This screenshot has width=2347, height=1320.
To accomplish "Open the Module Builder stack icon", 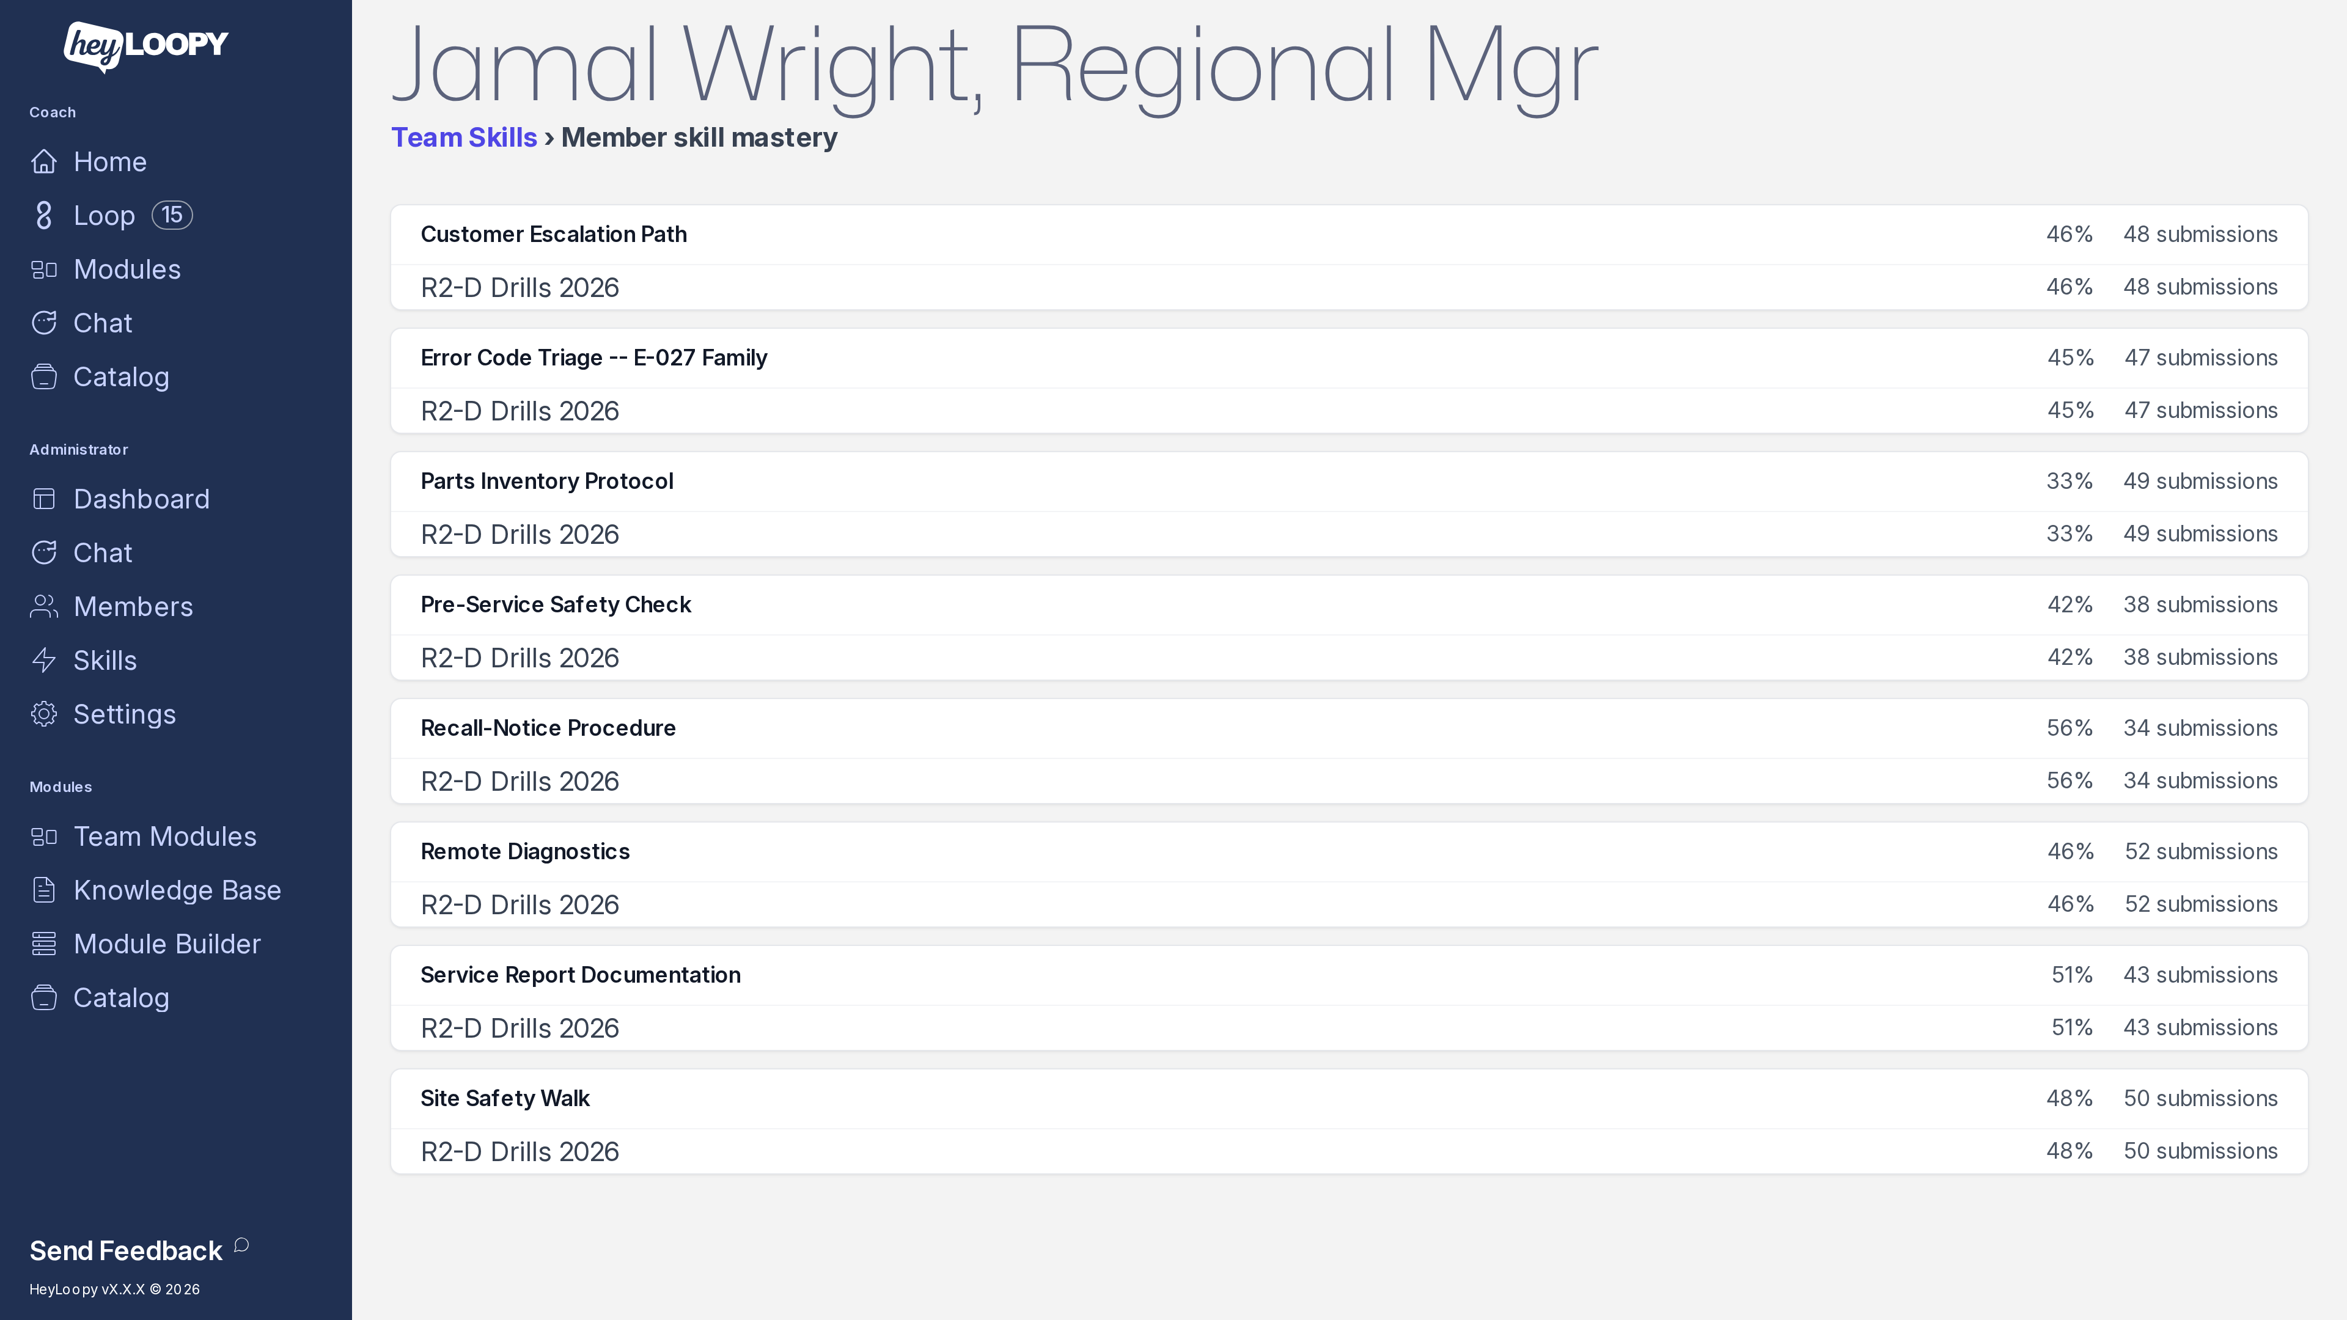I will click(44, 944).
